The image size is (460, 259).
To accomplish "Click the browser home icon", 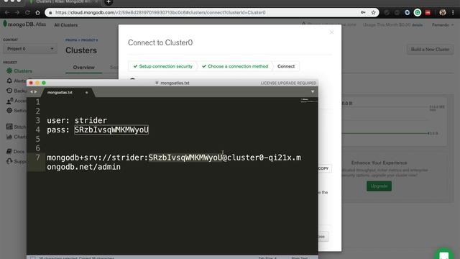I will click(x=37, y=13).
